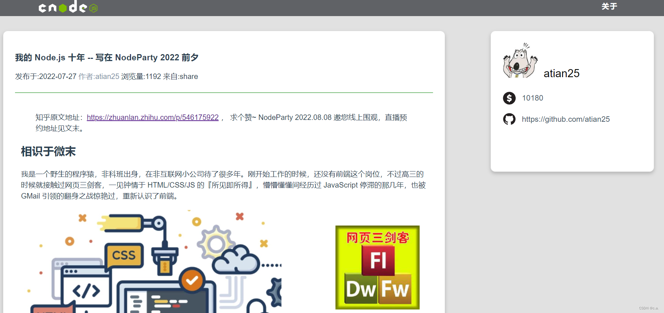664x313 pixels.
Task: Click the atian25 cartoon dog avatar
Action: tap(520, 61)
